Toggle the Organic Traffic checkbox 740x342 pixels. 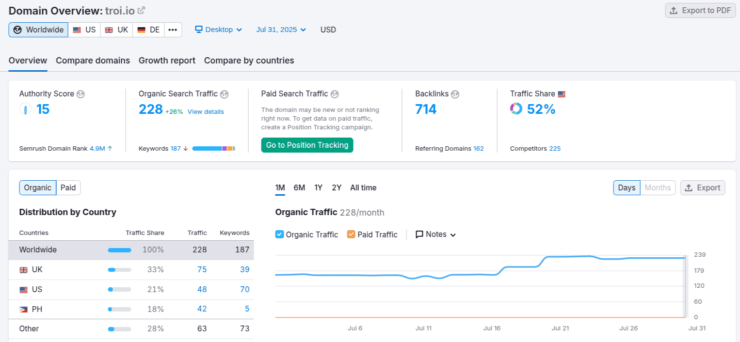coord(279,234)
